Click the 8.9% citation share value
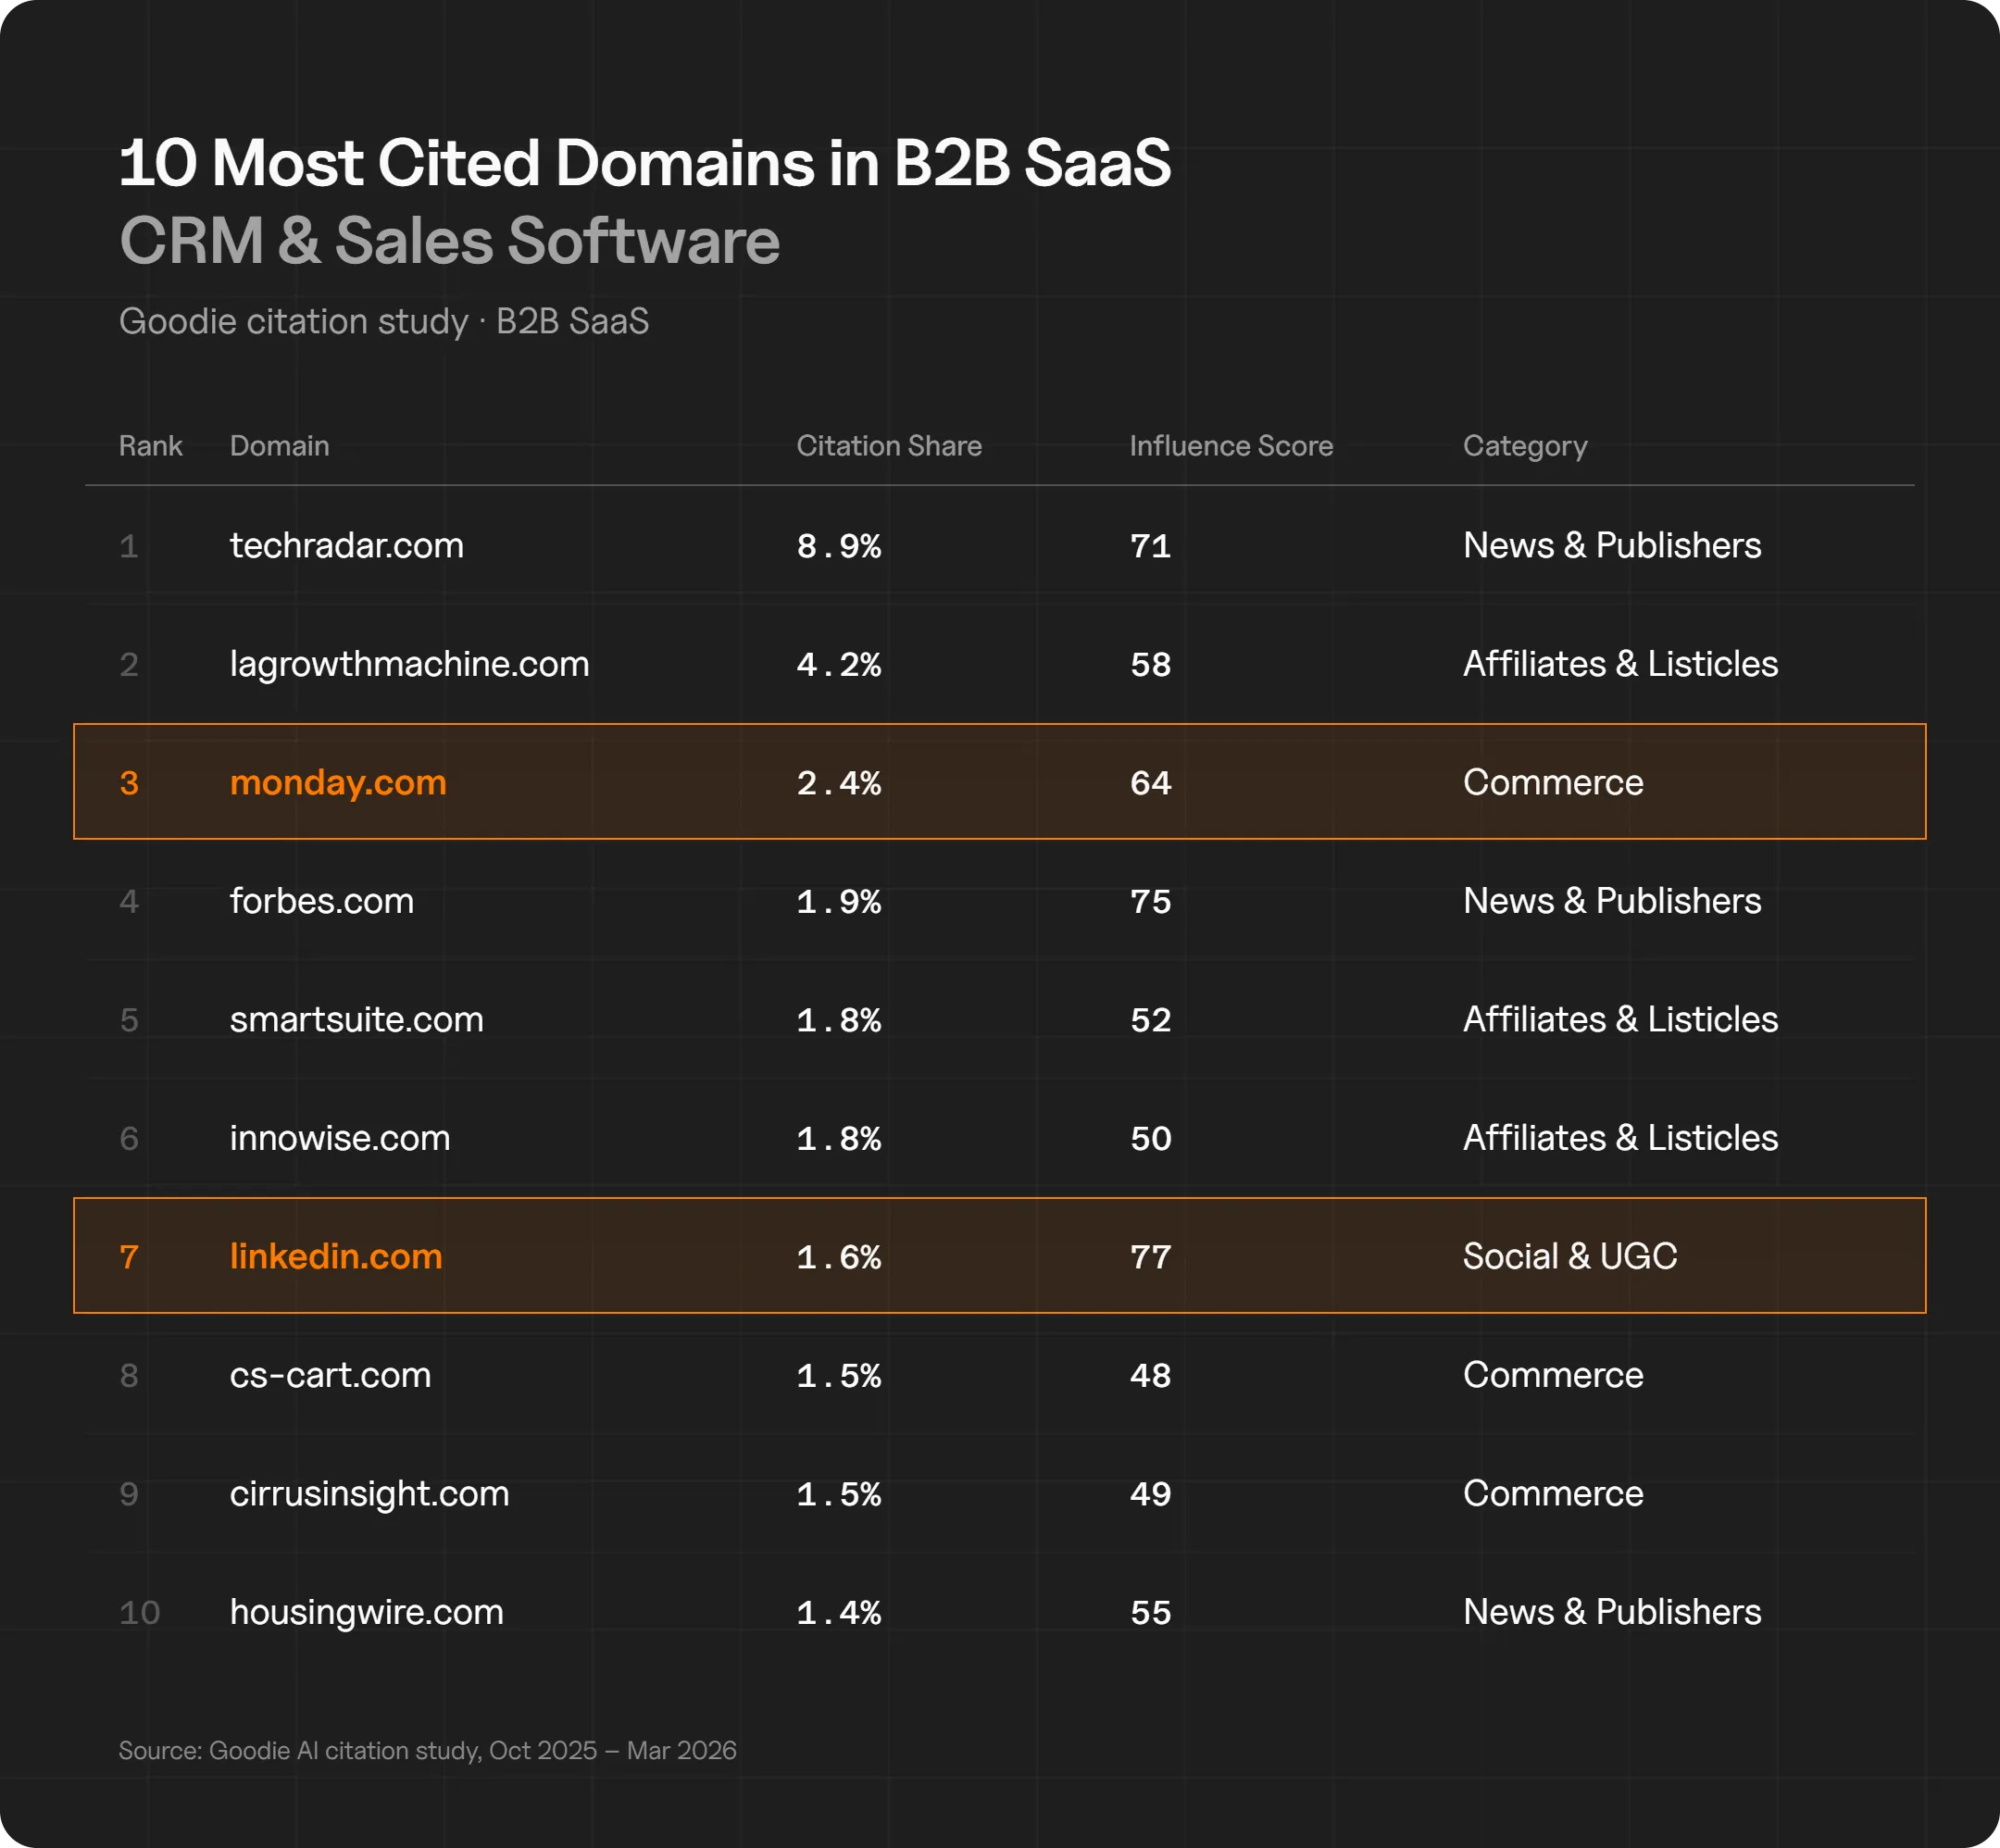The height and width of the screenshot is (1848, 2000). click(838, 546)
